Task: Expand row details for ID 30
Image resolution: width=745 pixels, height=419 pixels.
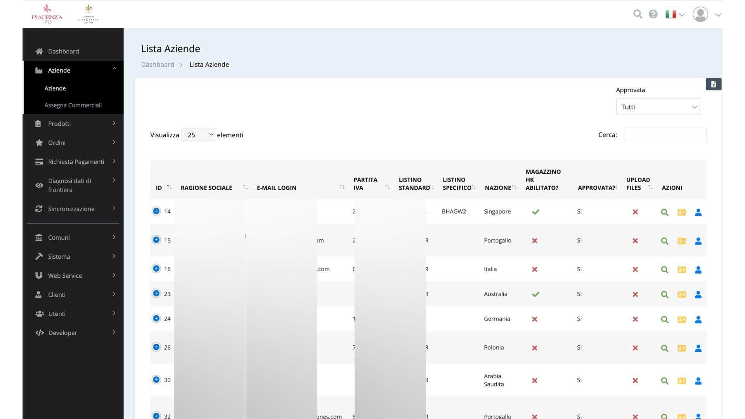Action: (x=156, y=379)
